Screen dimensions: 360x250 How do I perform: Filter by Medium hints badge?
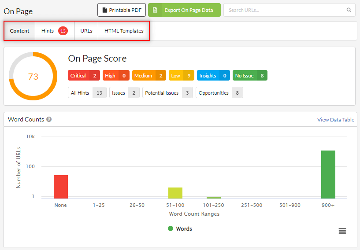[x=149, y=75]
